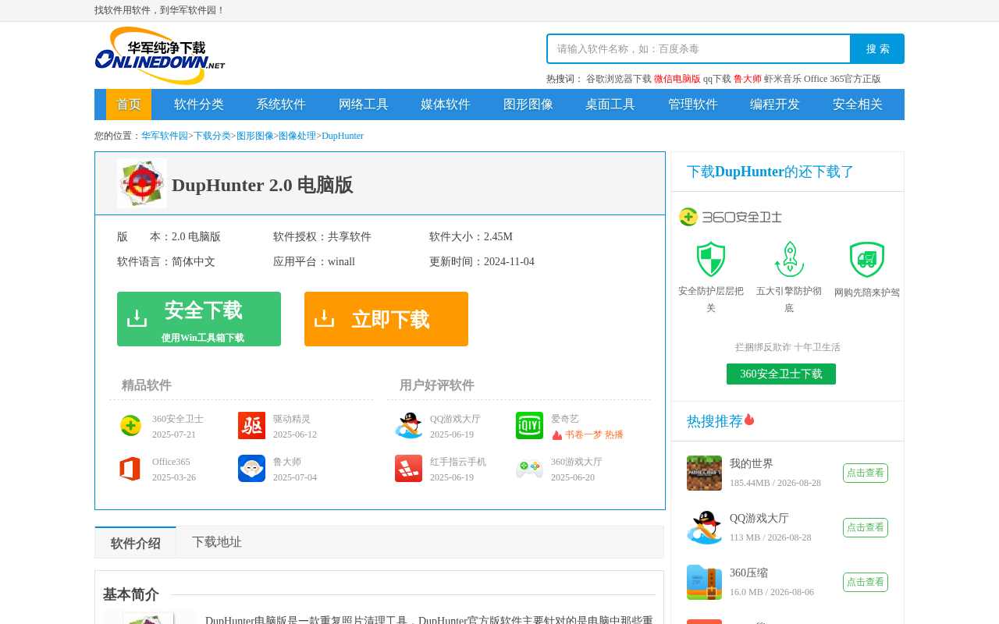Open the 首页 navigation item
Screen dimensions: 999x624
point(129,105)
